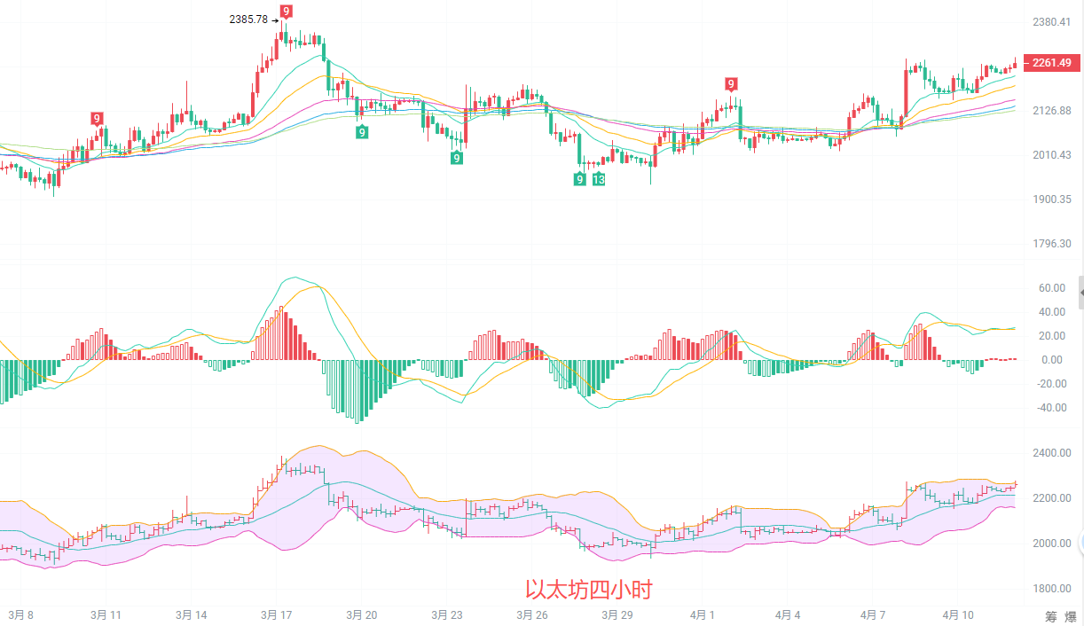Click the red 9 signal badge near 3月 11

(97, 119)
